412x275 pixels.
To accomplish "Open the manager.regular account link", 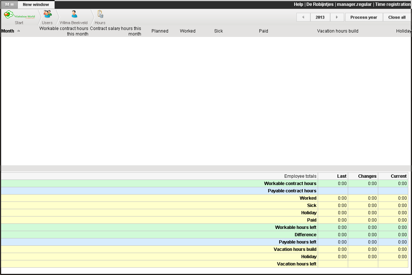I will pos(354,4).
